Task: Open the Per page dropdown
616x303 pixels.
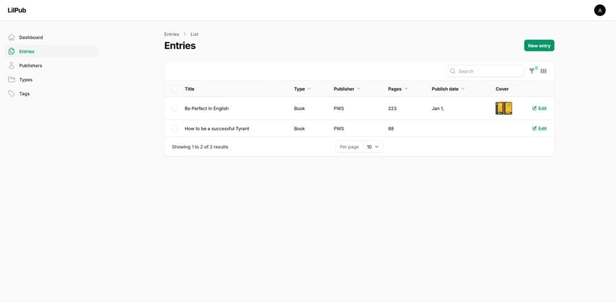Action: [x=373, y=147]
